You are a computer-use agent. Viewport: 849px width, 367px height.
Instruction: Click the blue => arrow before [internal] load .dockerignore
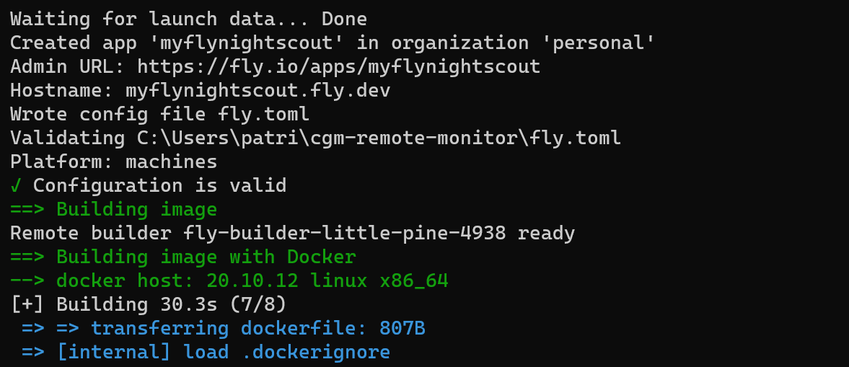click(x=33, y=353)
